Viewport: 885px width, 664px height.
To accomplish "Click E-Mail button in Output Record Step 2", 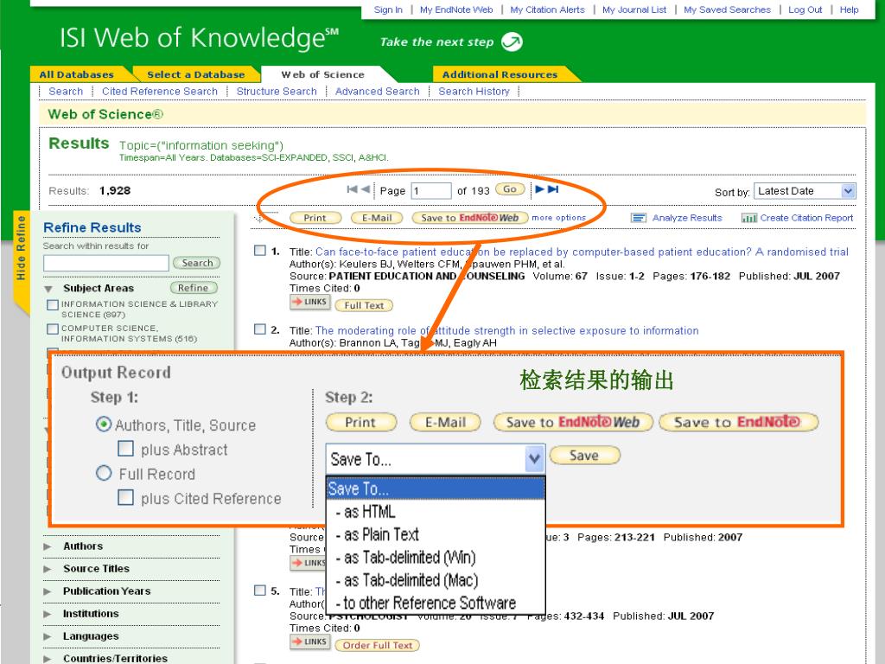I will coord(445,422).
